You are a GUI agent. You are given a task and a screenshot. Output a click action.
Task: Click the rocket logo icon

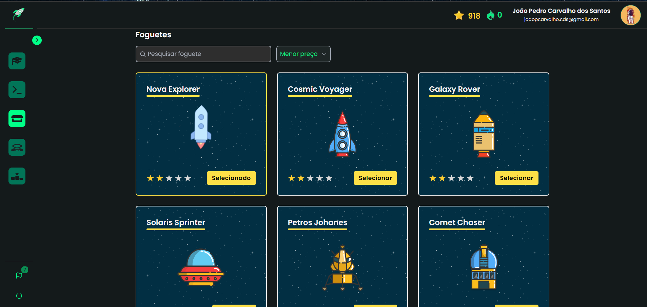[19, 14]
